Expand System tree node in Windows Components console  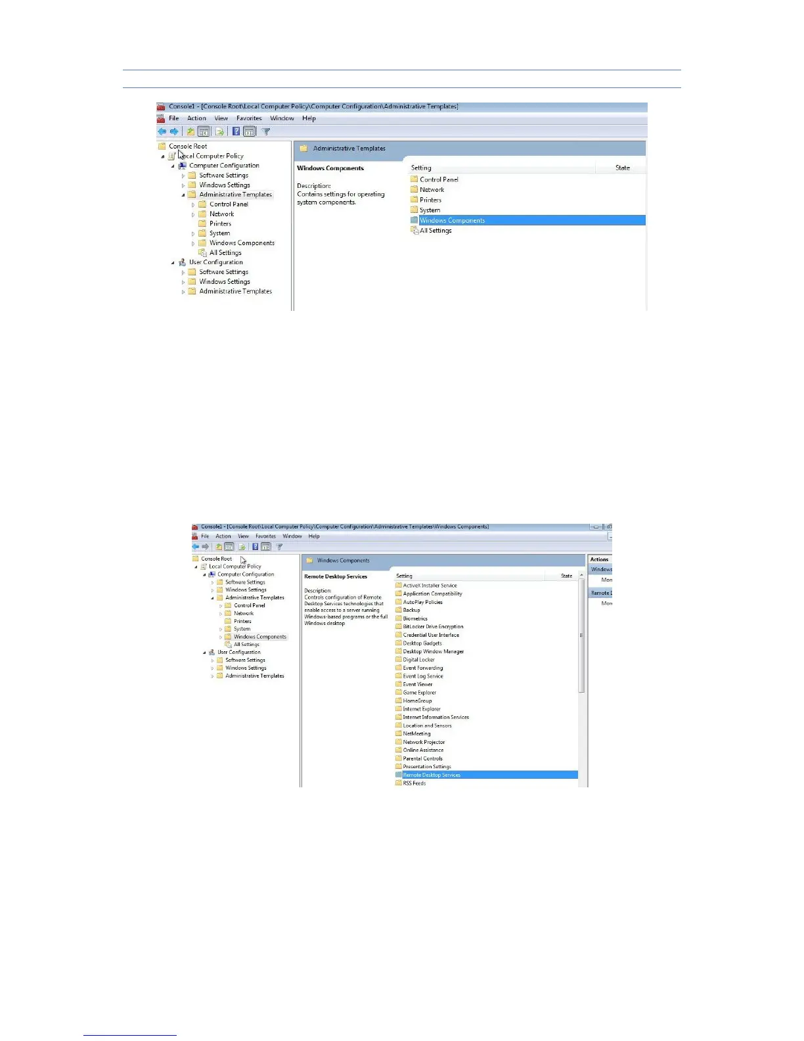tap(221, 630)
